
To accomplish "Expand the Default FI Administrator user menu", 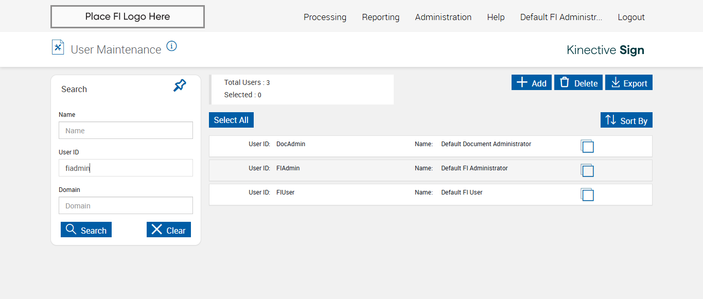I will pos(561,17).
